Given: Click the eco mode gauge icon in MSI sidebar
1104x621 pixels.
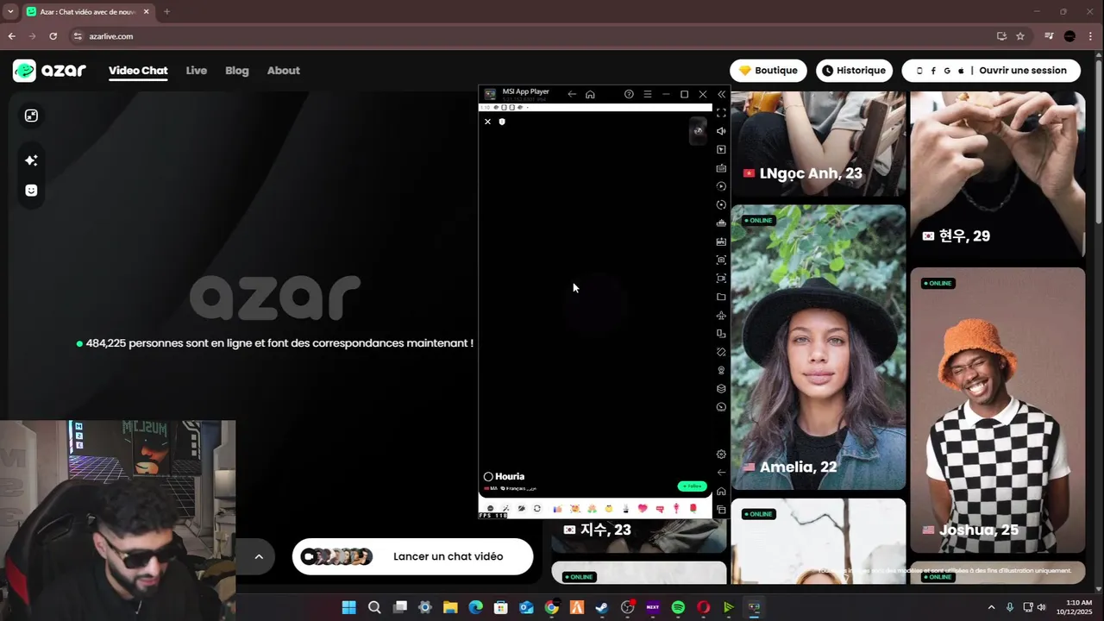Looking at the screenshot, I should point(722,407).
